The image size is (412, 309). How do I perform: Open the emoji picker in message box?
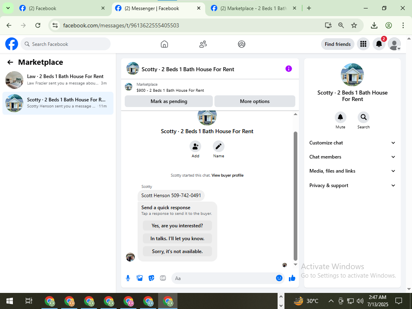279,278
